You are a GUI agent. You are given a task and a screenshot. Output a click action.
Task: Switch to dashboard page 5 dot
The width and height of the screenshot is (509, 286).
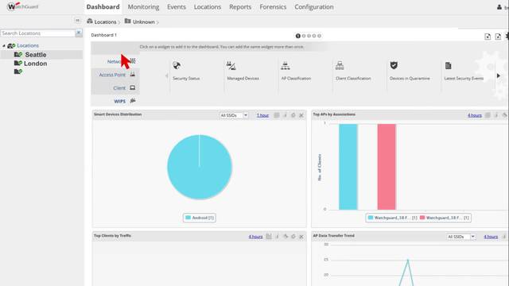click(x=319, y=36)
